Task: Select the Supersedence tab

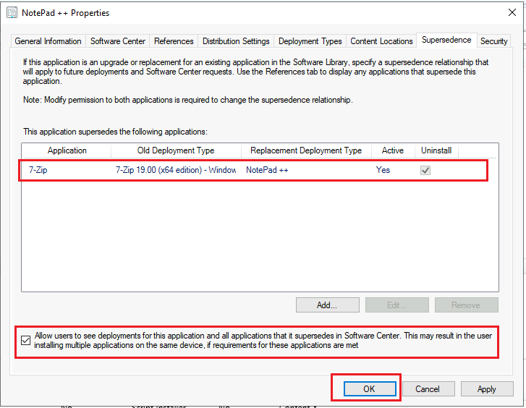Action: click(x=446, y=40)
